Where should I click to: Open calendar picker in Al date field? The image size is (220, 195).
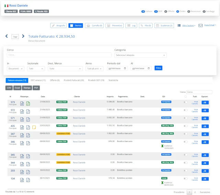click(x=148, y=68)
